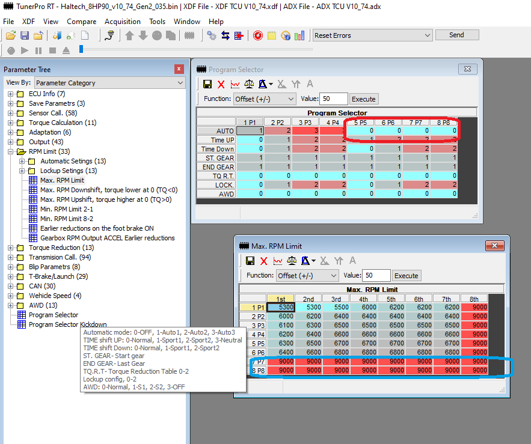Click the eject button in playback toolbar

66,50
